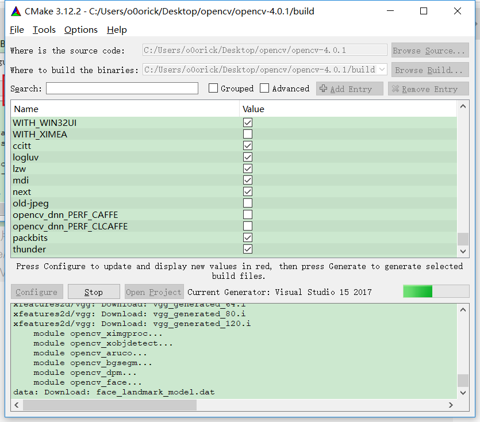480x422 pixels.
Task: Toggle the ccitt checkbox
Action: 248,145
